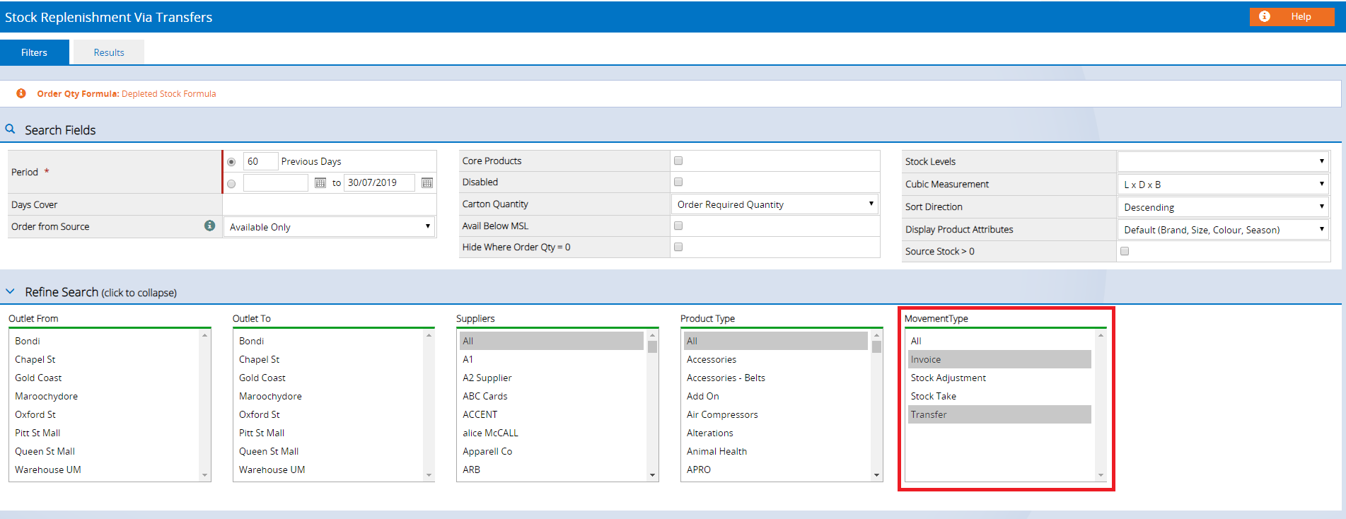Open the Order from Source dropdown

point(329,227)
